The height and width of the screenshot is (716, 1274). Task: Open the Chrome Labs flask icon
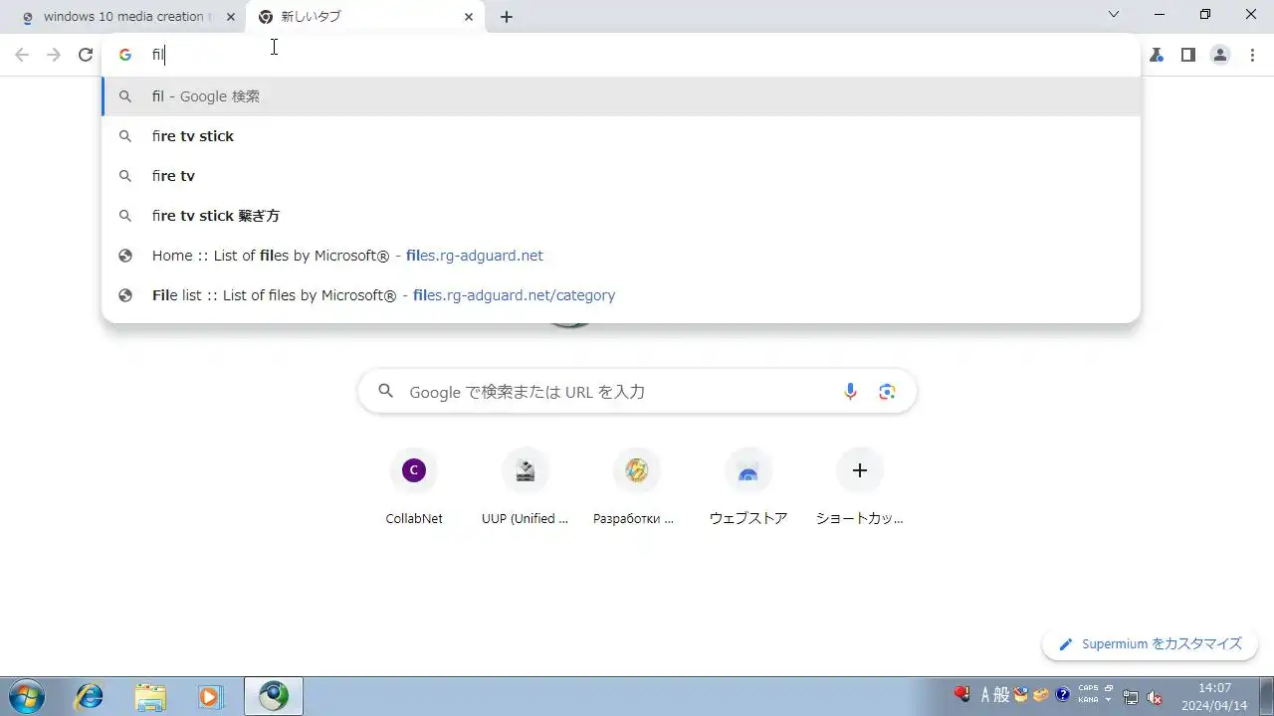(x=1157, y=55)
